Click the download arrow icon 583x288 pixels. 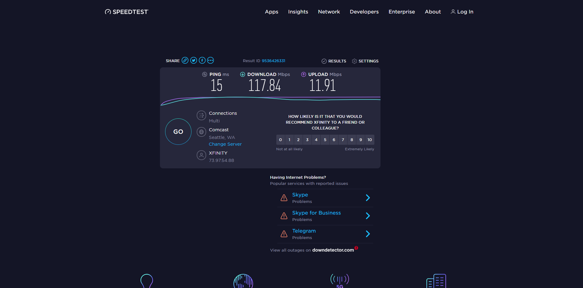(243, 74)
